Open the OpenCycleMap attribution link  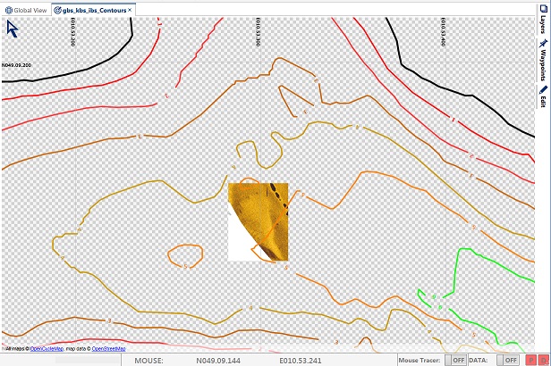pyautogui.click(x=47, y=348)
